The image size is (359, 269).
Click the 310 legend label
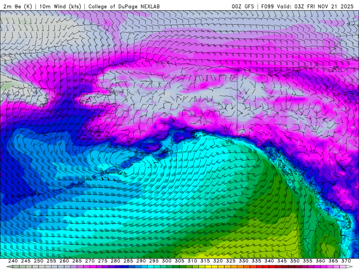[193, 261]
